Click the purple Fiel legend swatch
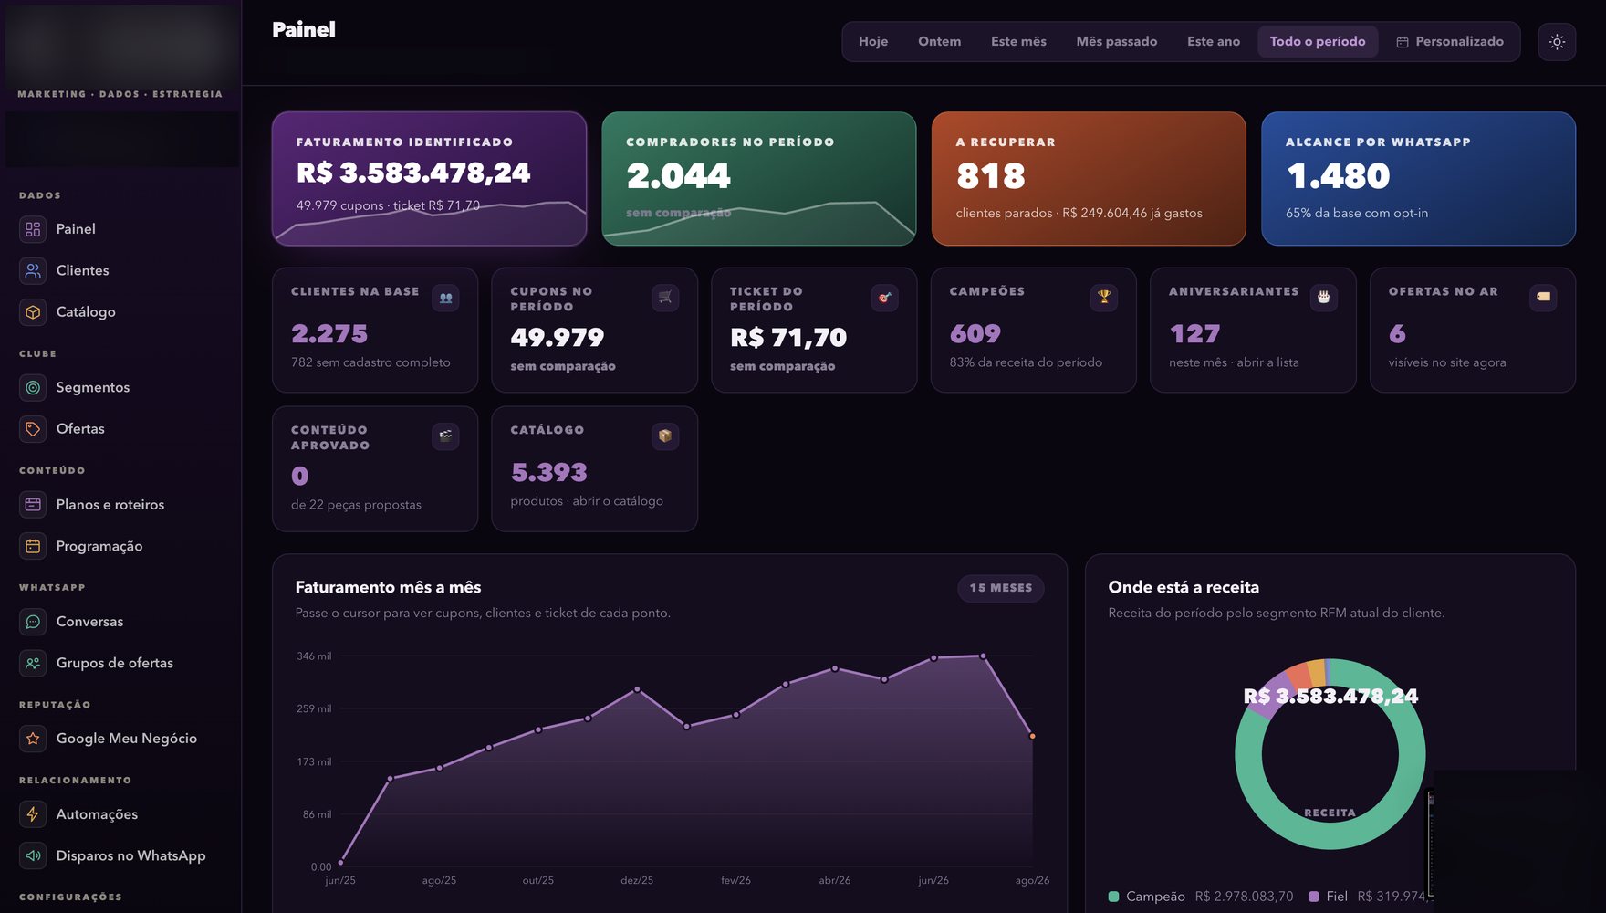 [1314, 897]
